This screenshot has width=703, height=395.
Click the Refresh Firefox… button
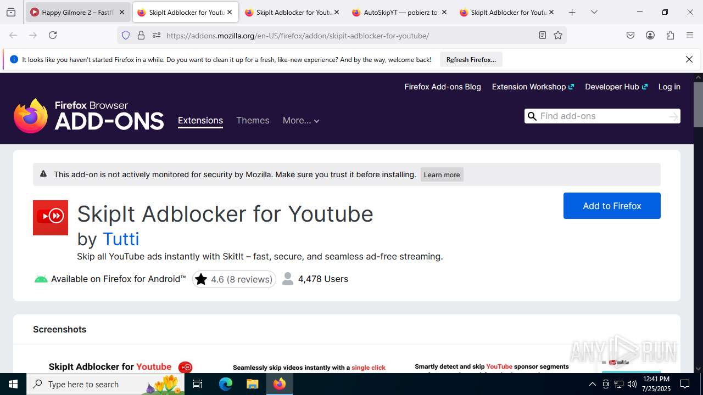471,60
